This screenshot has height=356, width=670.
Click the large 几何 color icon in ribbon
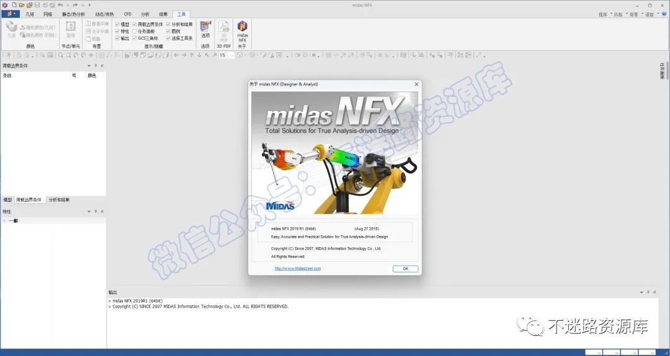[11, 30]
